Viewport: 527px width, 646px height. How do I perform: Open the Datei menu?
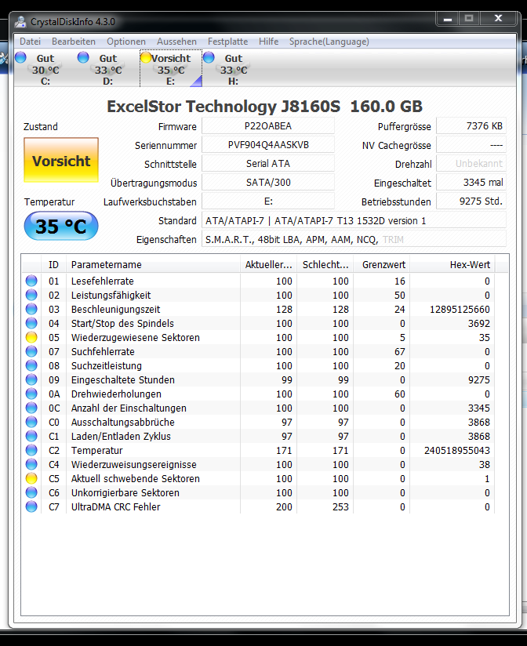pos(30,42)
